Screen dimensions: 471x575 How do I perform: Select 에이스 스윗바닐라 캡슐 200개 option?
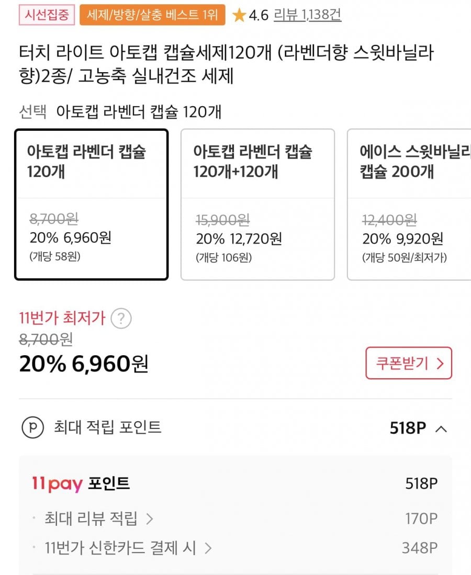click(409, 205)
